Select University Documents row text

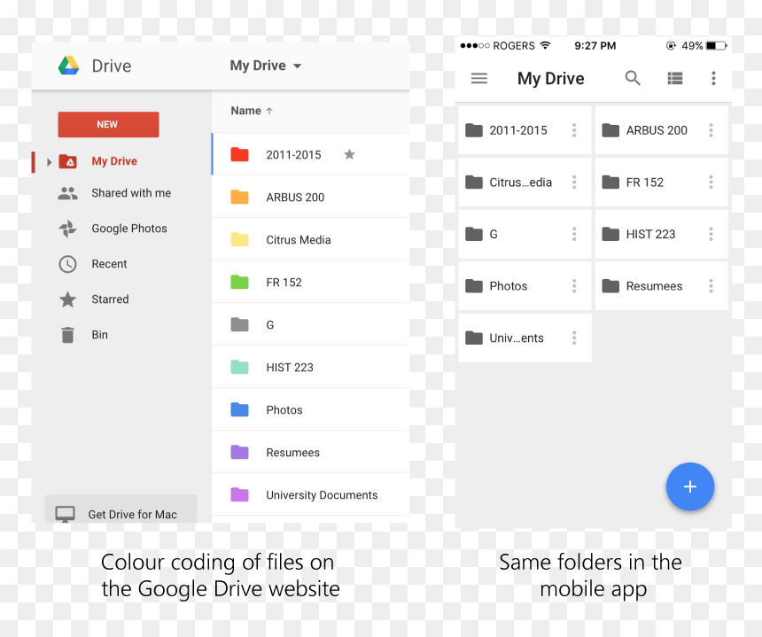coord(322,495)
